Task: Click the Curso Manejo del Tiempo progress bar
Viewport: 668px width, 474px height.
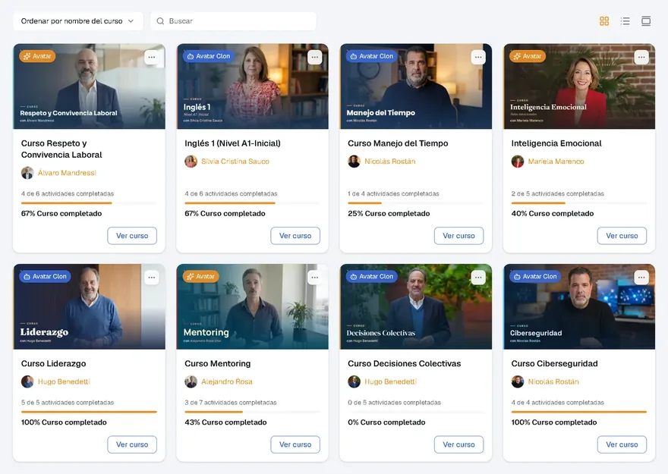Action: point(415,203)
